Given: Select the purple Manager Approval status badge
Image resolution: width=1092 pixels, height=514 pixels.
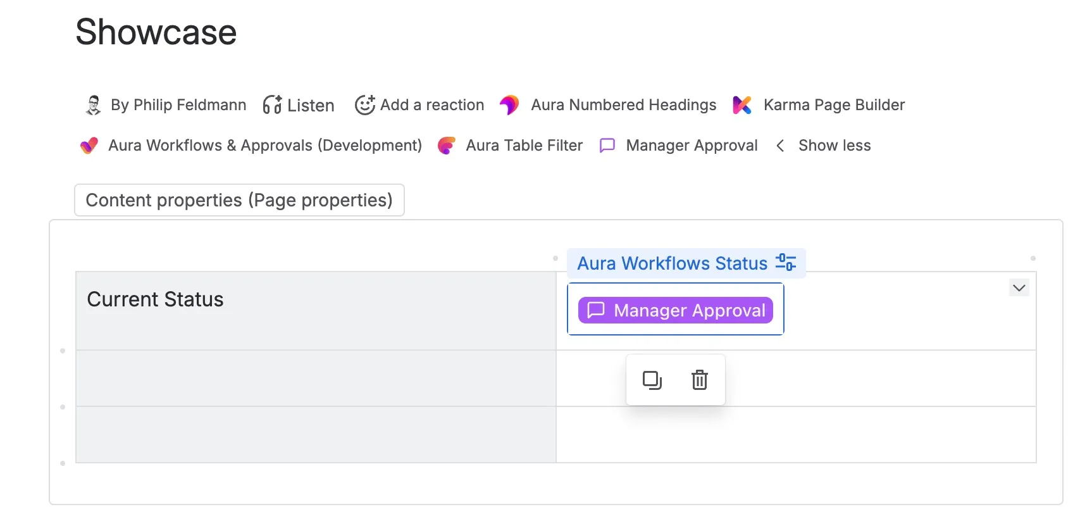Looking at the screenshot, I should (676, 310).
